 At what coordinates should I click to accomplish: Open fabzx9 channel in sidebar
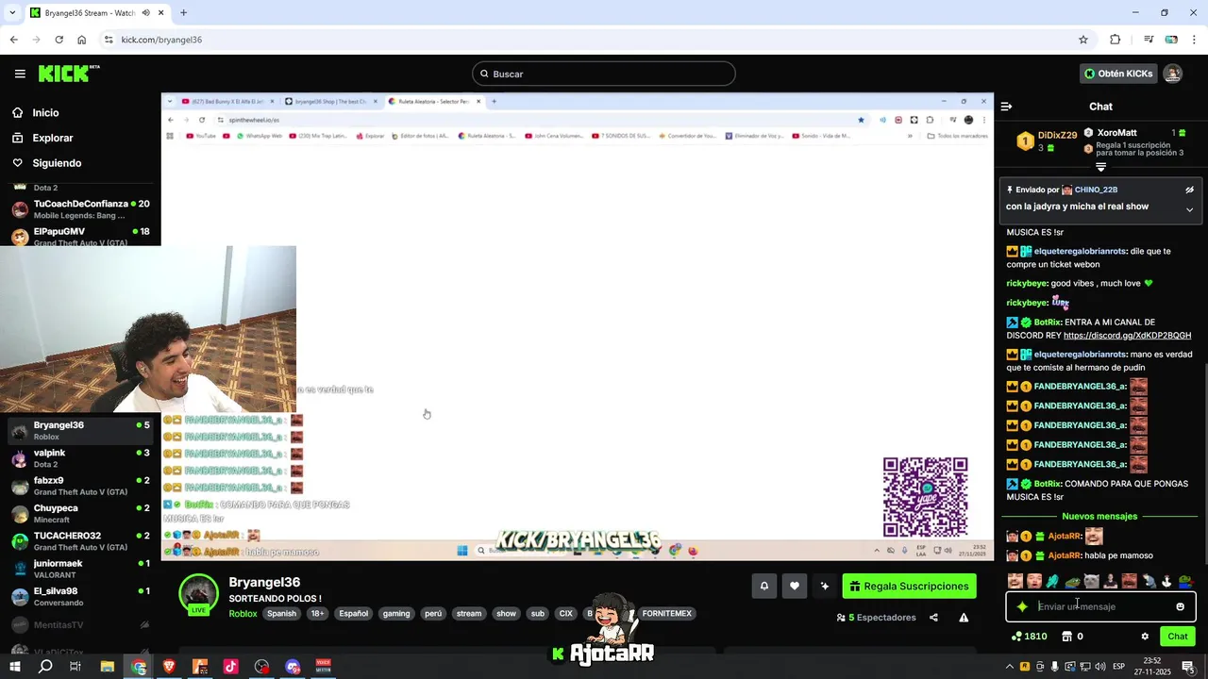tap(80, 486)
